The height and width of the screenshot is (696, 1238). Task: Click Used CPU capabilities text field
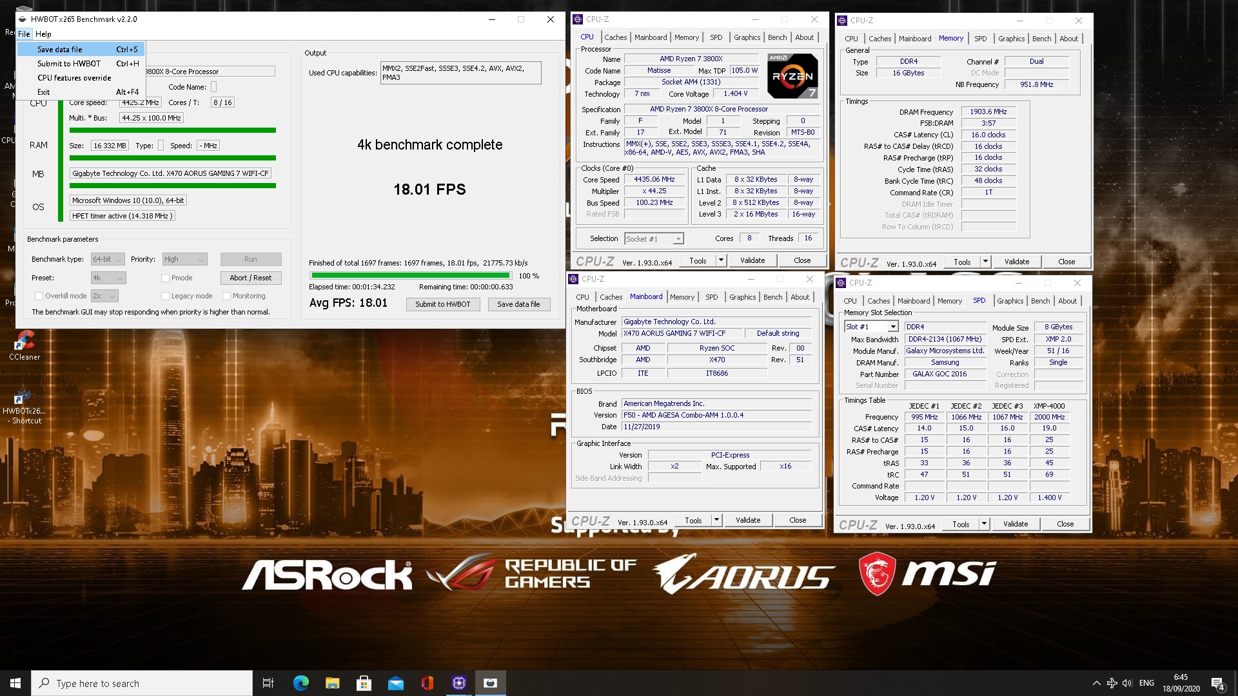point(460,73)
